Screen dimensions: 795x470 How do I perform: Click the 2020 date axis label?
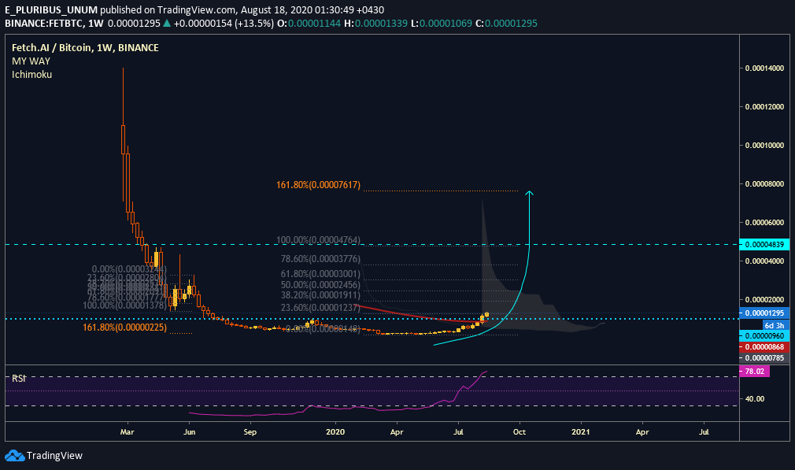pyautogui.click(x=335, y=432)
